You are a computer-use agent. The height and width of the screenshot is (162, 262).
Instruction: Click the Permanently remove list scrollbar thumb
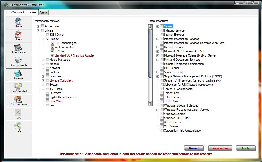150,53
